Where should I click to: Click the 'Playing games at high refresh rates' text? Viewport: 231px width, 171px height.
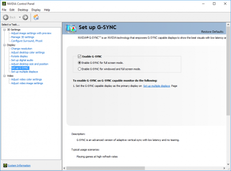tap(97, 157)
